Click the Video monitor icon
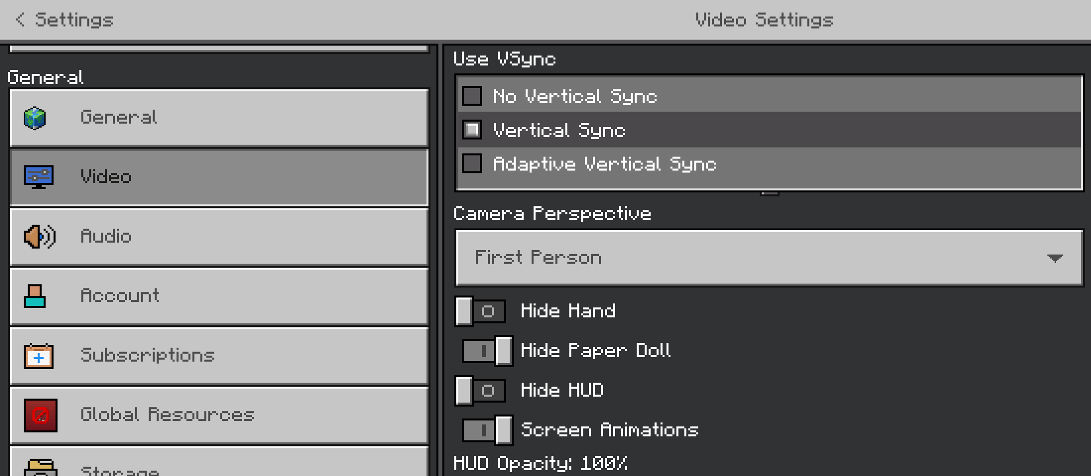This screenshot has width=1091, height=476. point(38,177)
